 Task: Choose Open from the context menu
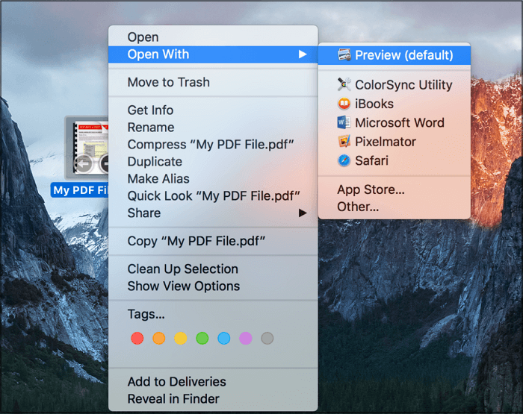213,37
